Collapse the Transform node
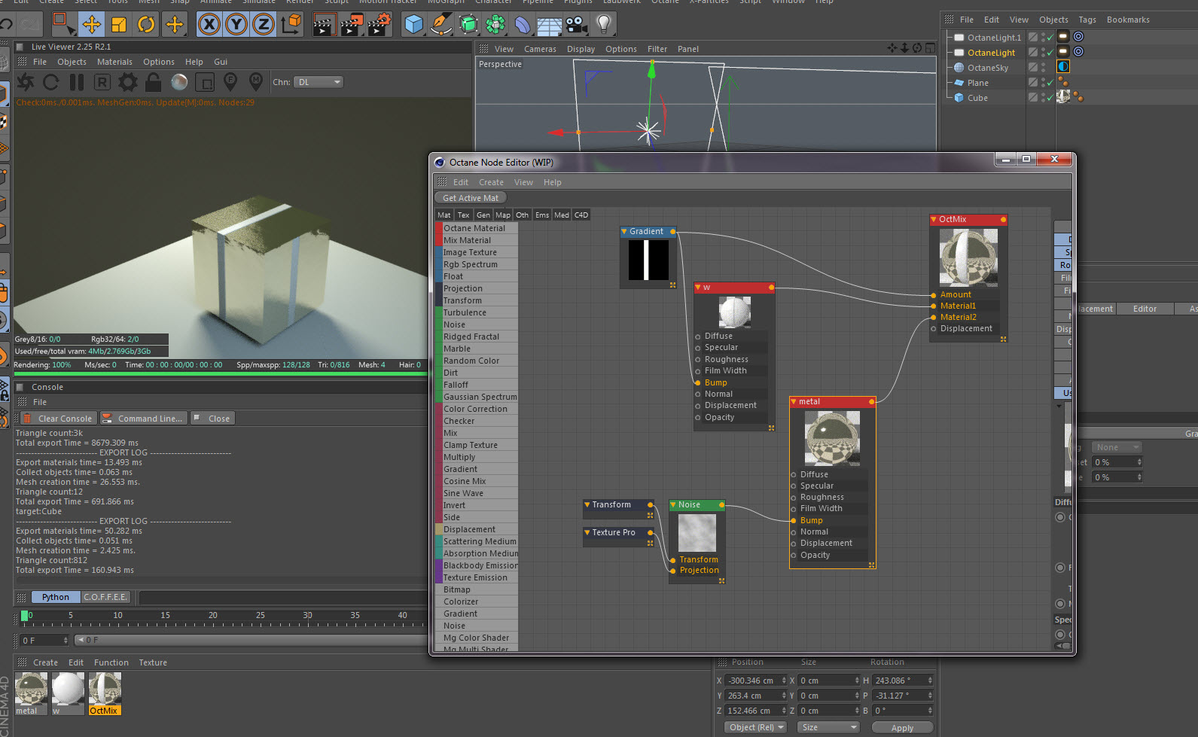The width and height of the screenshot is (1198, 737). [x=587, y=504]
